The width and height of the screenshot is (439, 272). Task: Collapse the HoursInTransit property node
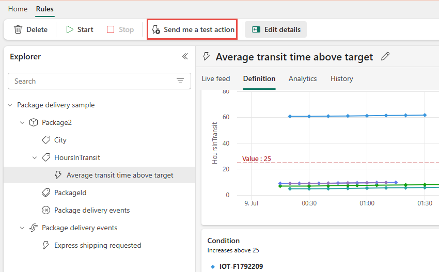[35, 157]
